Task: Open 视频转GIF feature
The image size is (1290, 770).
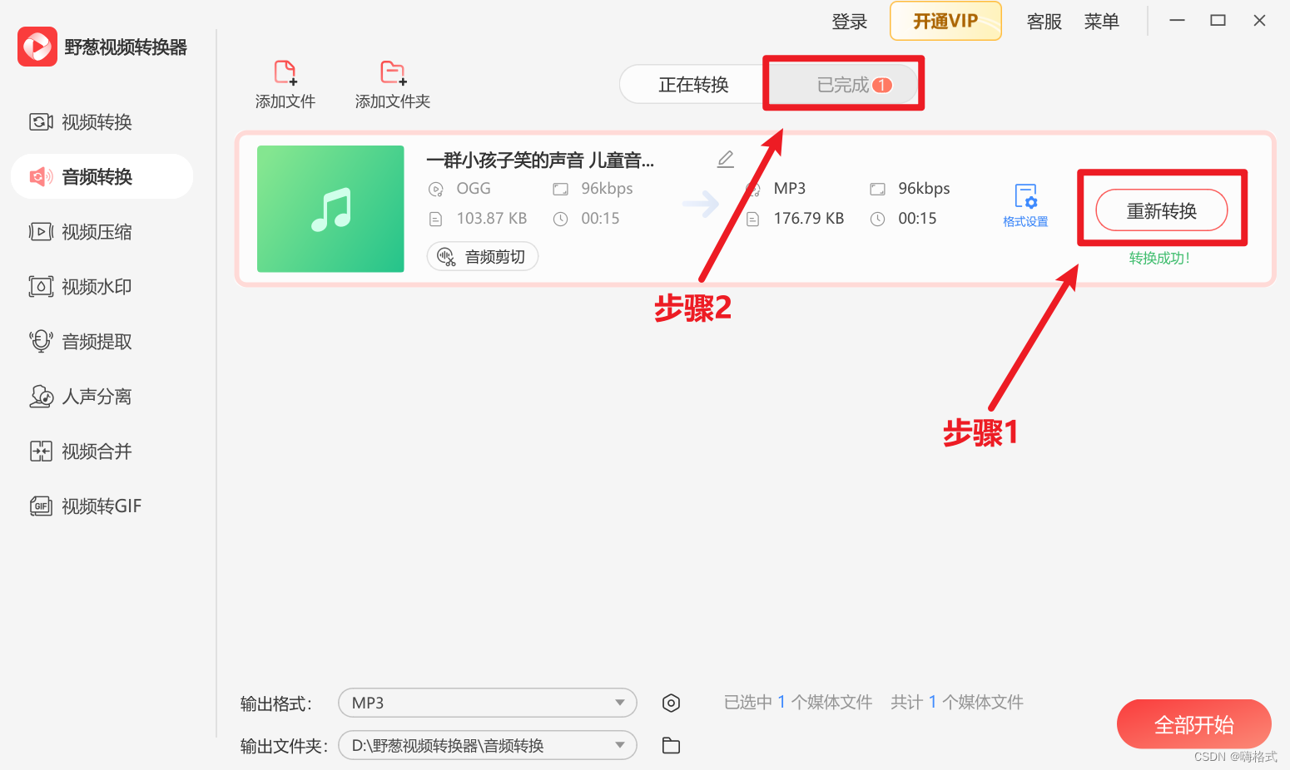Action: click(x=86, y=506)
